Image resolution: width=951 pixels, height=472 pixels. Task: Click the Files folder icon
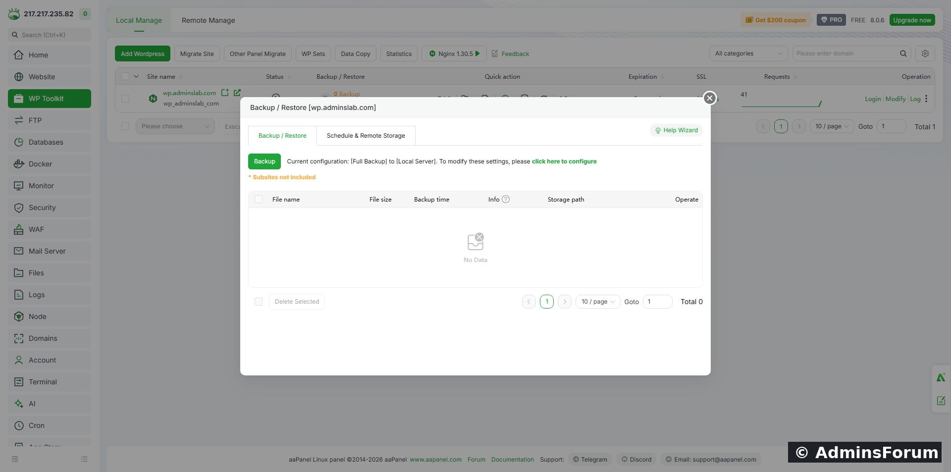[19, 273]
